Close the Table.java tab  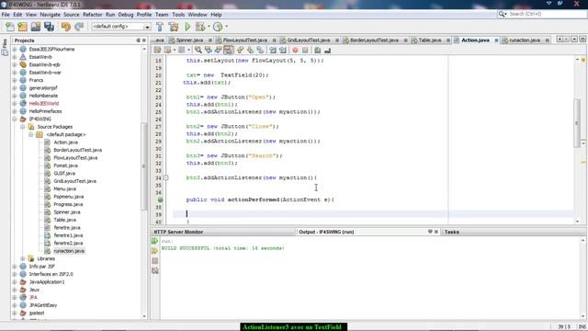448,40
